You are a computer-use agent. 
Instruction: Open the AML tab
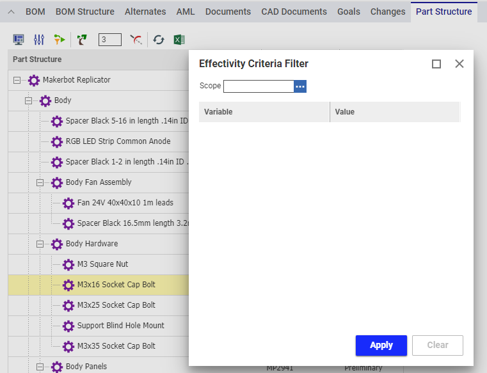click(186, 12)
